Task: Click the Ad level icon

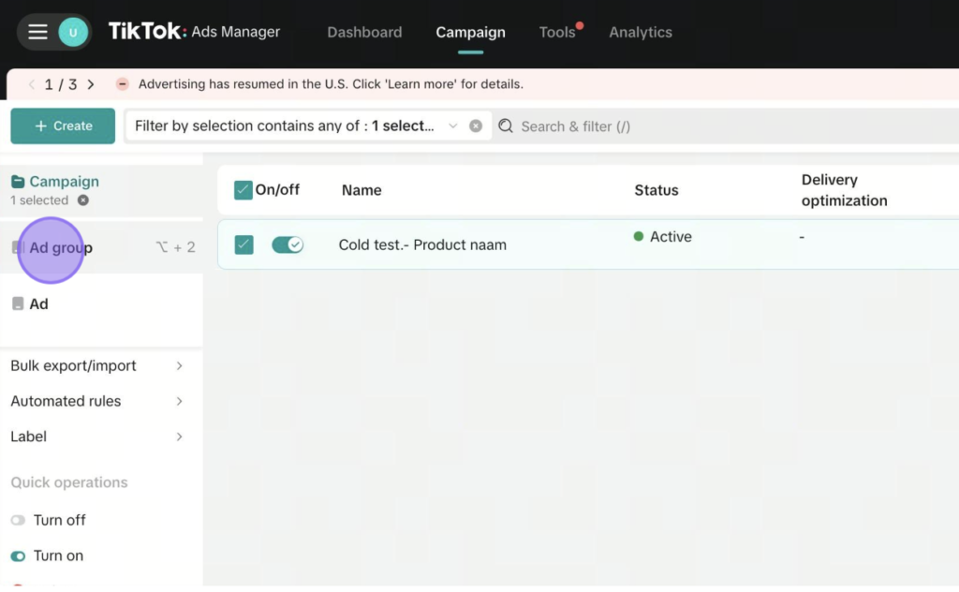Action: click(x=18, y=303)
